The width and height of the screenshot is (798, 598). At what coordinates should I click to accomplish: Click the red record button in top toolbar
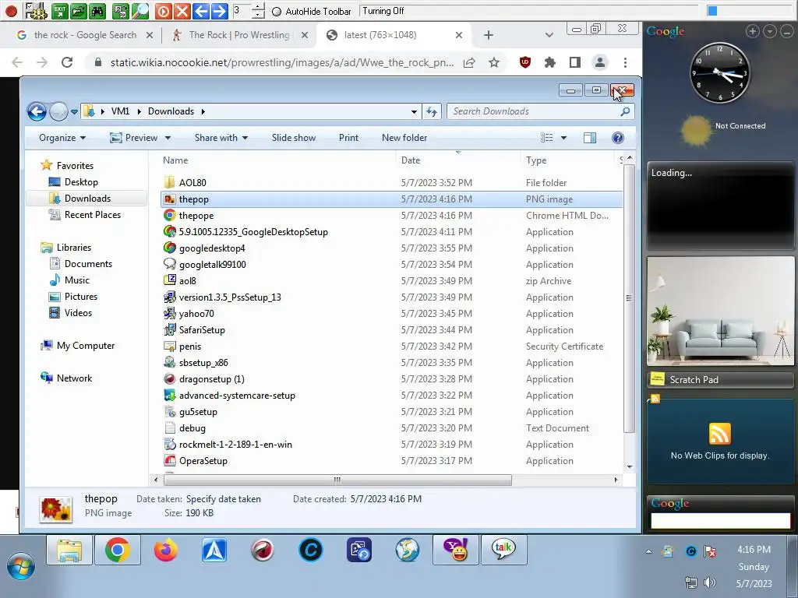click(11, 10)
